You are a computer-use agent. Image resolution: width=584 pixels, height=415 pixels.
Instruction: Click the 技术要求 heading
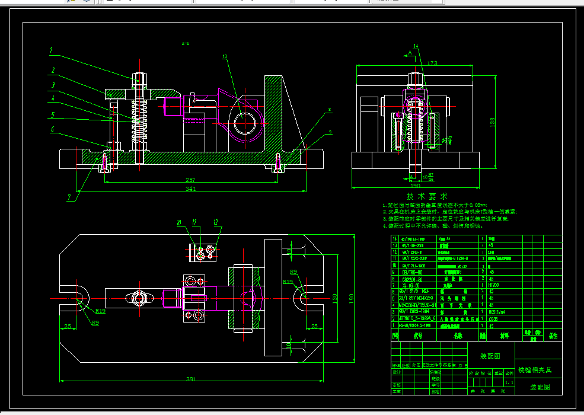pos(427,196)
